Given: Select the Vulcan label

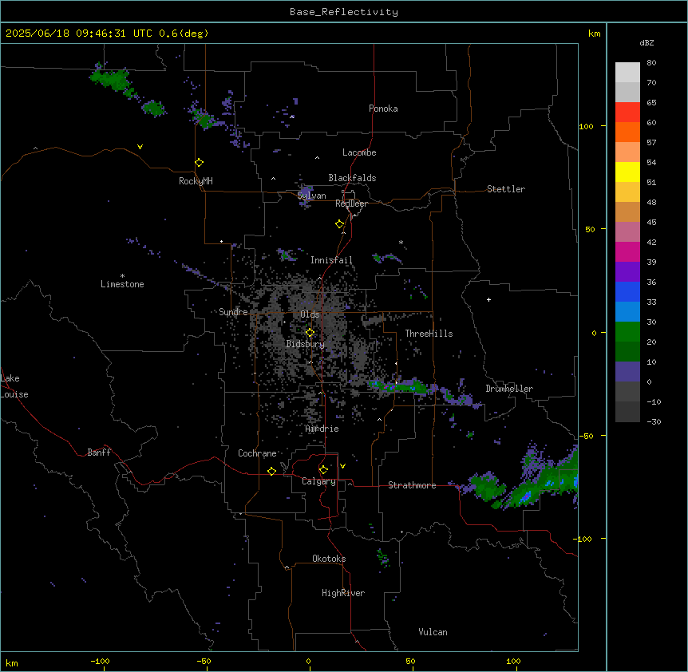Looking at the screenshot, I should point(433,632).
